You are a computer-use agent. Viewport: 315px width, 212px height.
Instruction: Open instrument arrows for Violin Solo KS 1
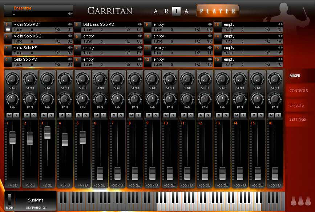70,24
